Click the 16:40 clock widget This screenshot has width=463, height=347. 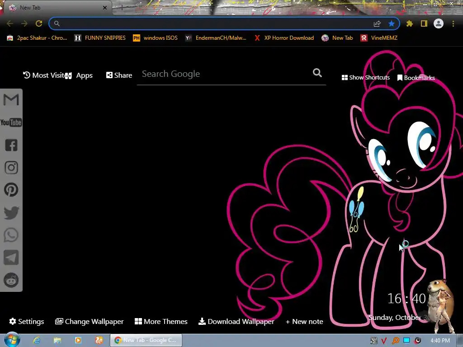click(406, 299)
